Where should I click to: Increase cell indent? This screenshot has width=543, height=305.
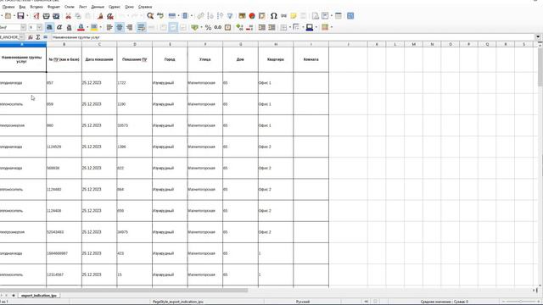point(262,27)
